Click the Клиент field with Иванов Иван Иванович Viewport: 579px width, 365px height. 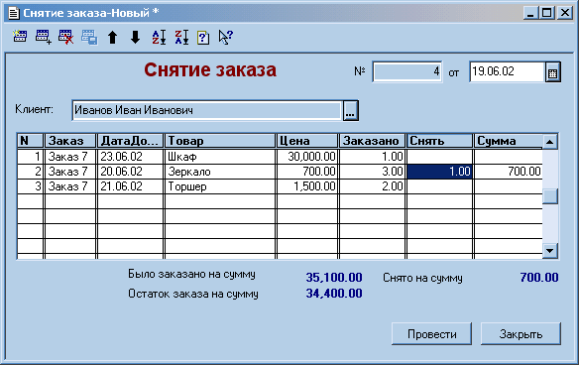(207, 110)
